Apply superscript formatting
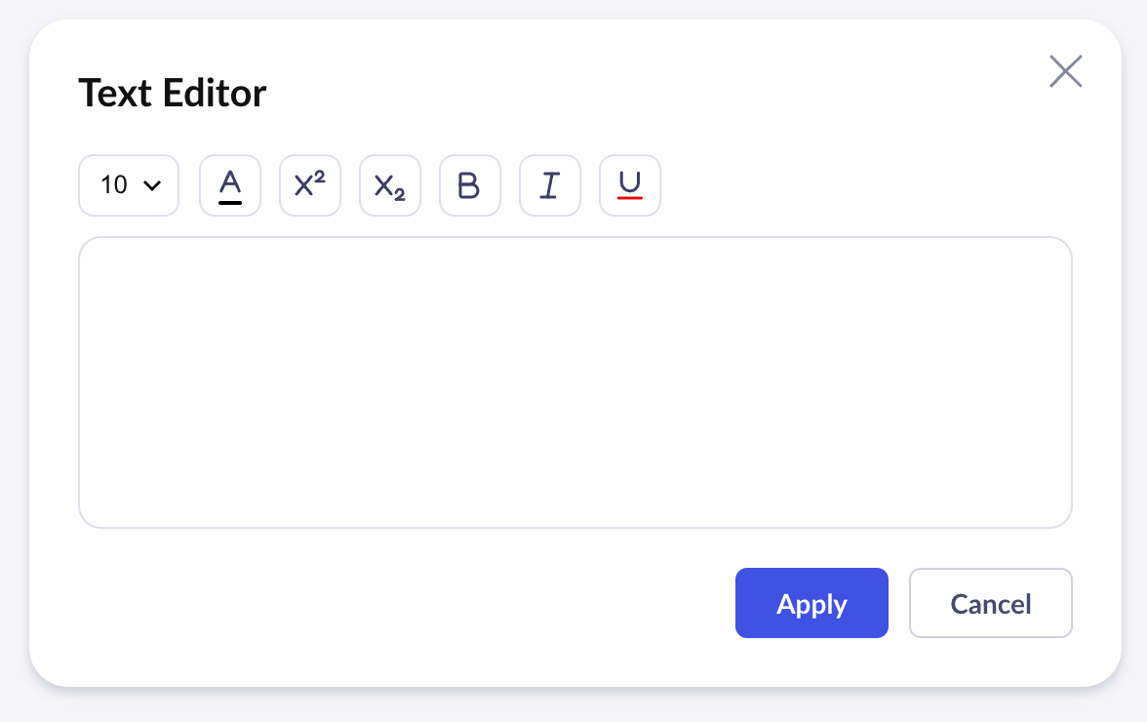The image size is (1147, 722). click(310, 185)
